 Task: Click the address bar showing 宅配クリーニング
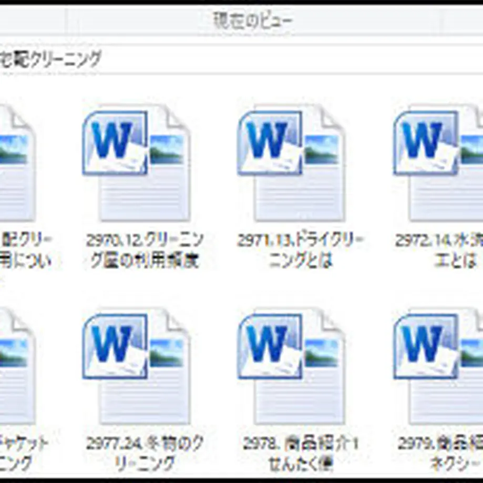242,59
